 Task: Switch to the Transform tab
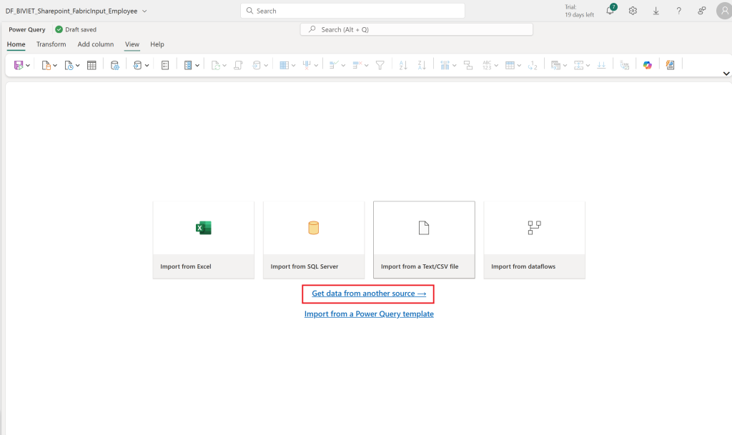[51, 44]
